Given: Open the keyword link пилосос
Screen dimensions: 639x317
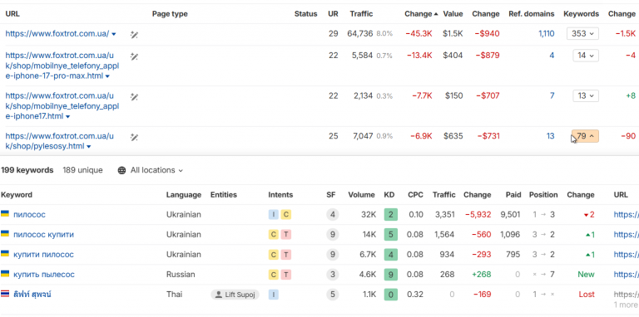Looking at the screenshot, I should (x=29, y=215).
